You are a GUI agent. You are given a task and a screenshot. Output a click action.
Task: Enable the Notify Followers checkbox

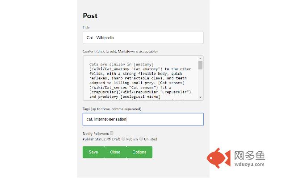(112, 133)
